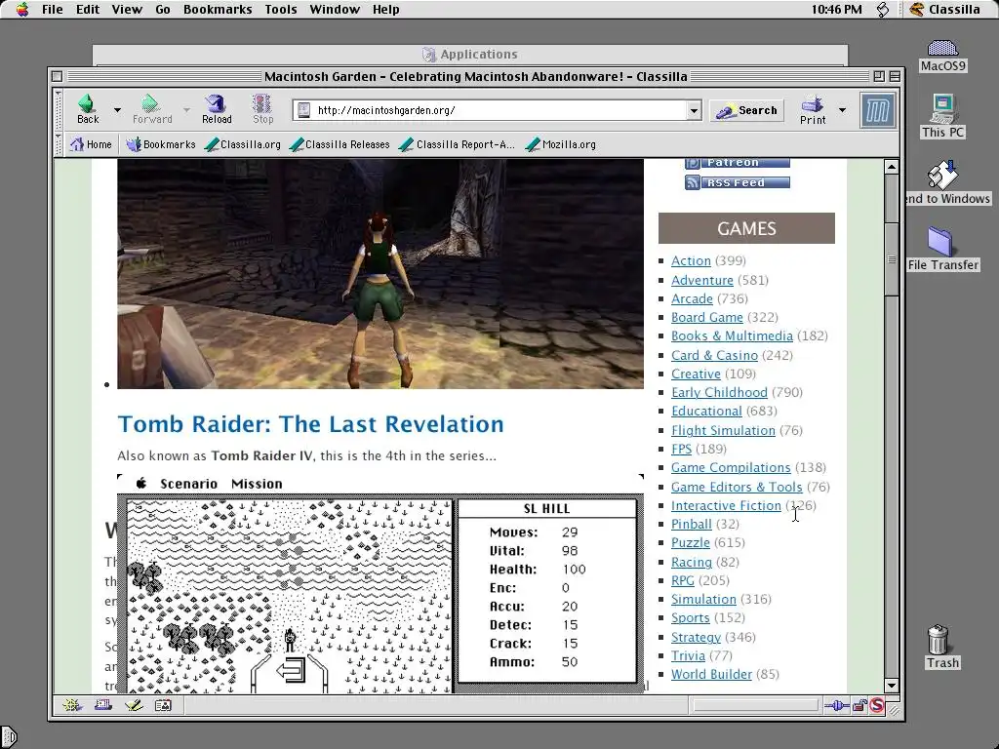The height and width of the screenshot is (749, 999).
Task: Click the vertical scrollbar up arrow
Action: pos(892,167)
